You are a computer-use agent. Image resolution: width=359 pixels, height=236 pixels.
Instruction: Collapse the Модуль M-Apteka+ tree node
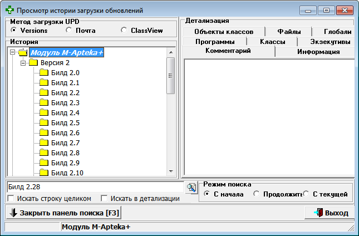13,53
